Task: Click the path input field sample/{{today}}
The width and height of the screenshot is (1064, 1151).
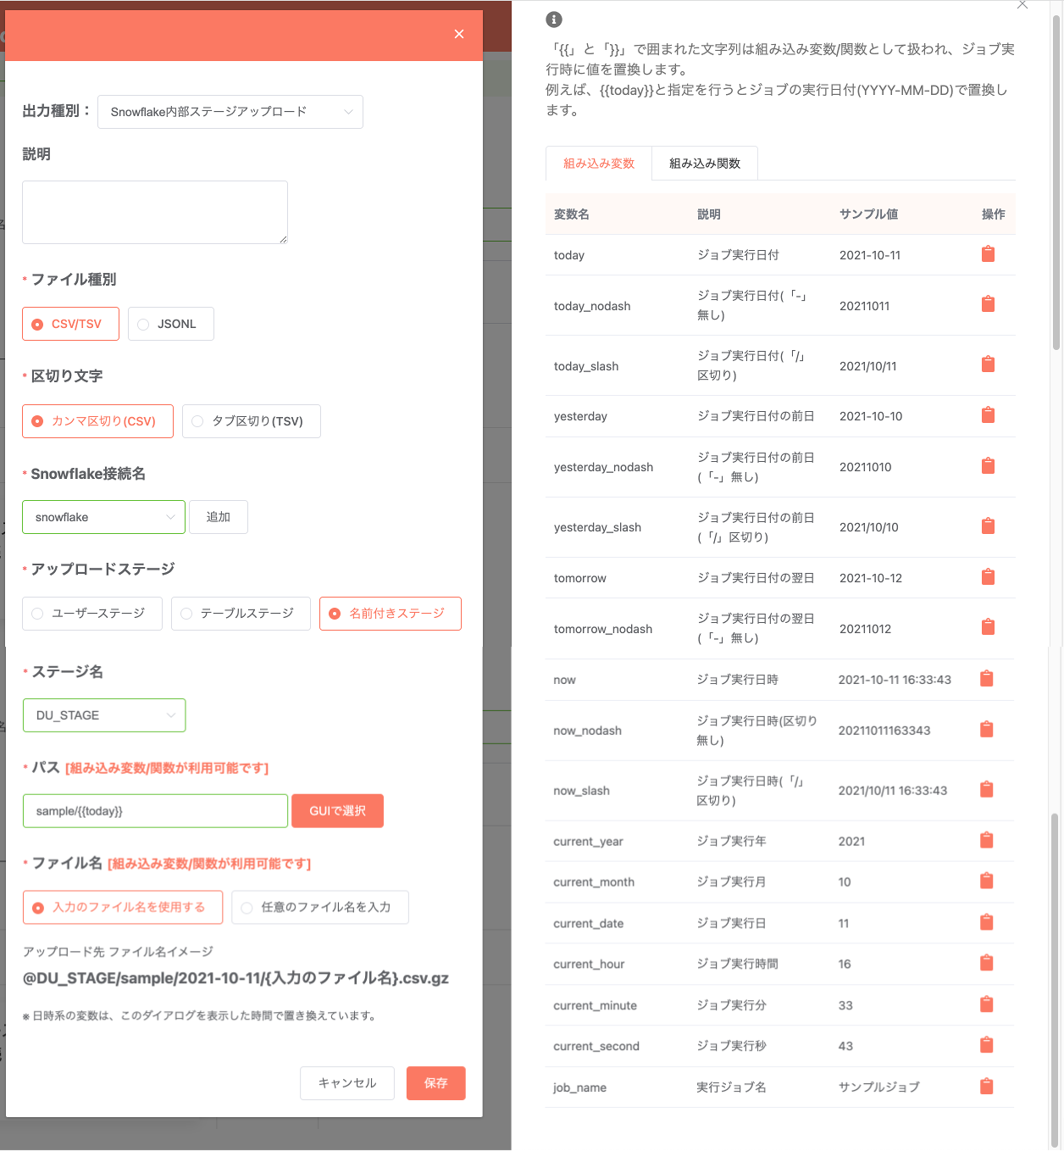Action: [x=155, y=811]
